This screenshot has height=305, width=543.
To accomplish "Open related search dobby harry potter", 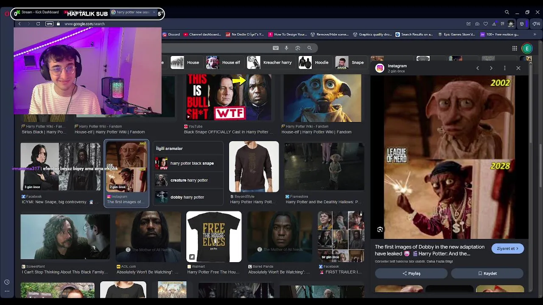I will click(188, 197).
